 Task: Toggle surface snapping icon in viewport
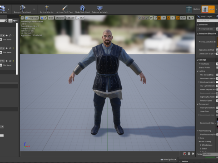point(155,18)
